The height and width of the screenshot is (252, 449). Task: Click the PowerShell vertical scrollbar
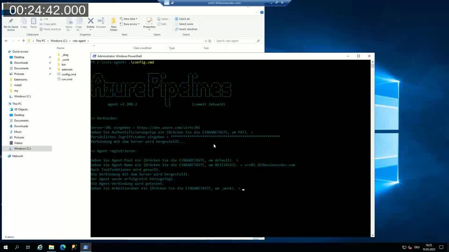tap(372, 148)
